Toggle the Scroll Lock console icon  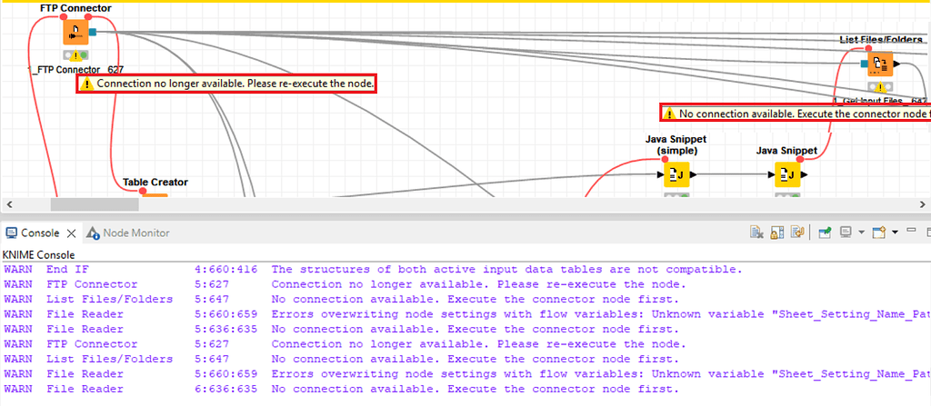click(x=776, y=233)
